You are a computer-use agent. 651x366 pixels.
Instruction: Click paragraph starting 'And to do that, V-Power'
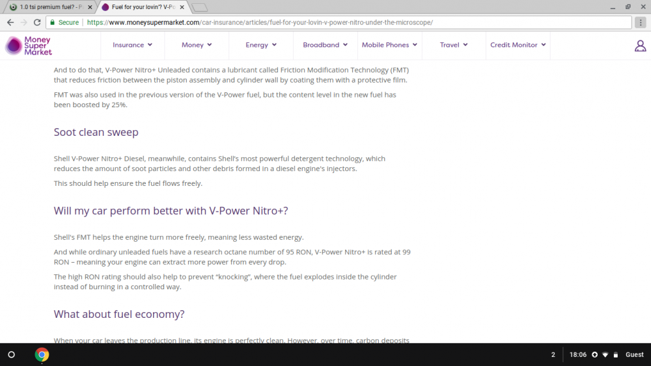(x=231, y=75)
